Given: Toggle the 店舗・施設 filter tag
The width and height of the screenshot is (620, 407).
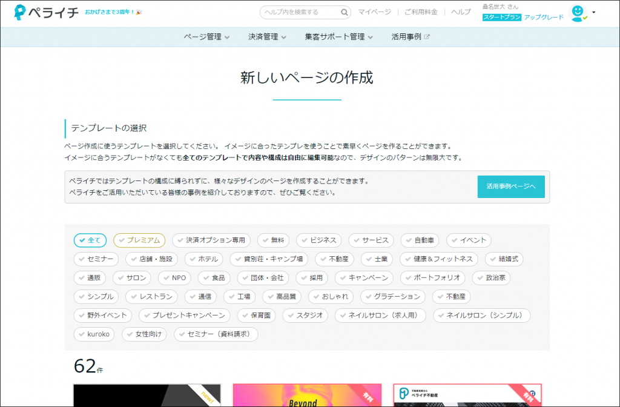Looking at the screenshot, I should click(151, 259).
